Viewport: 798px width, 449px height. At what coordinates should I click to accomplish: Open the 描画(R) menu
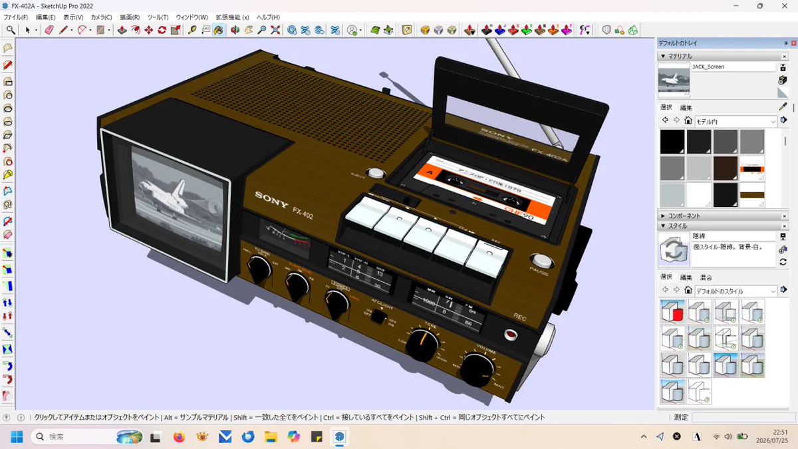[130, 17]
